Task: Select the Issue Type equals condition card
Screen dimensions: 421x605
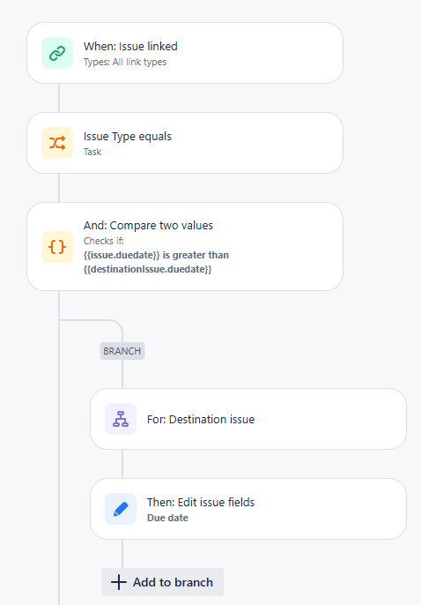Action: point(185,143)
